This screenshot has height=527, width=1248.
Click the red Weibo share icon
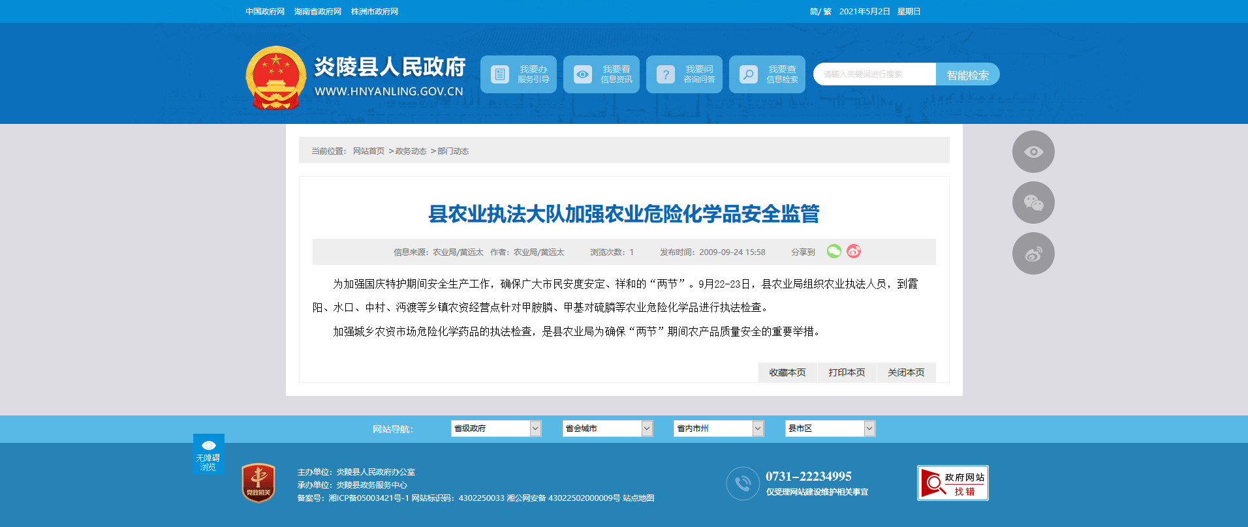pyautogui.click(x=854, y=251)
